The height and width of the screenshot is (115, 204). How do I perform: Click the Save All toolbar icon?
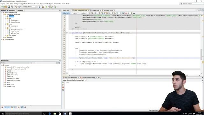point(12,7)
